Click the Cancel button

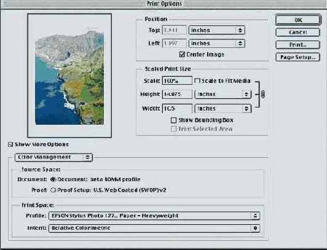point(297,33)
